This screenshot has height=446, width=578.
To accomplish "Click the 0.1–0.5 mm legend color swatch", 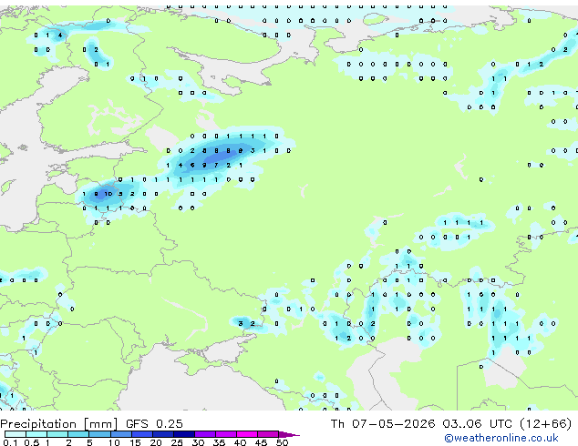I will click(15, 434).
